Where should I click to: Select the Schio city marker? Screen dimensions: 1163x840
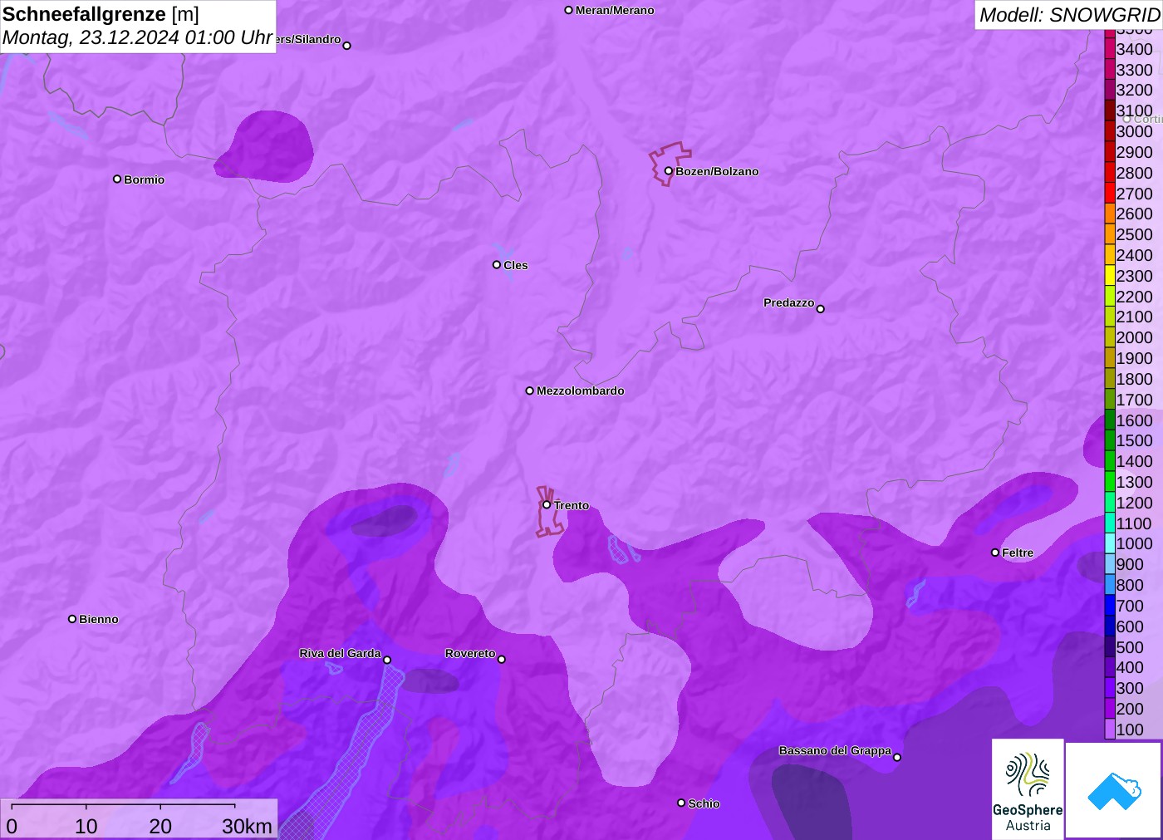tap(681, 803)
